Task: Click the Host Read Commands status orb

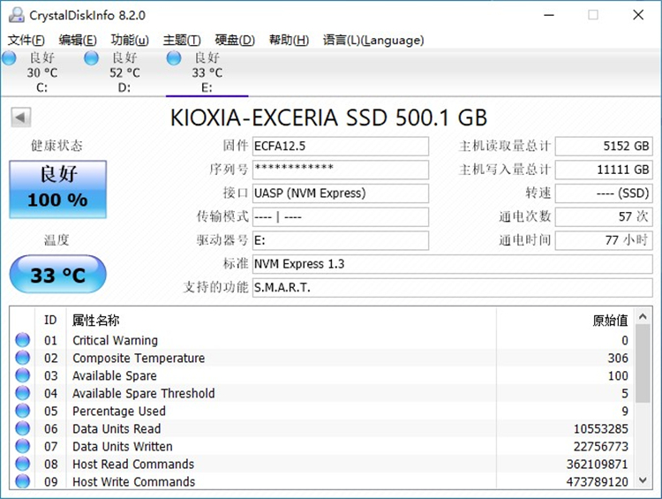Action: pyautogui.click(x=23, y=465)
